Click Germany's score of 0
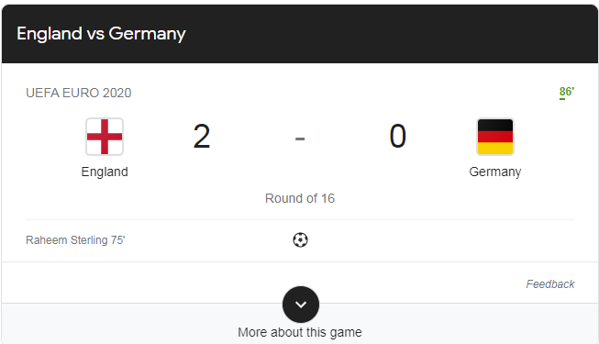 [x=398, y=137]
